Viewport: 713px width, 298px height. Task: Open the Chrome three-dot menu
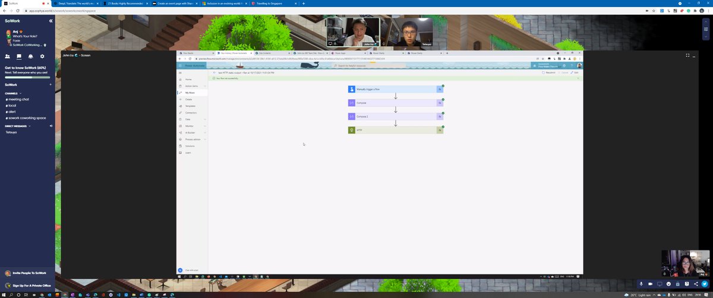709,11
